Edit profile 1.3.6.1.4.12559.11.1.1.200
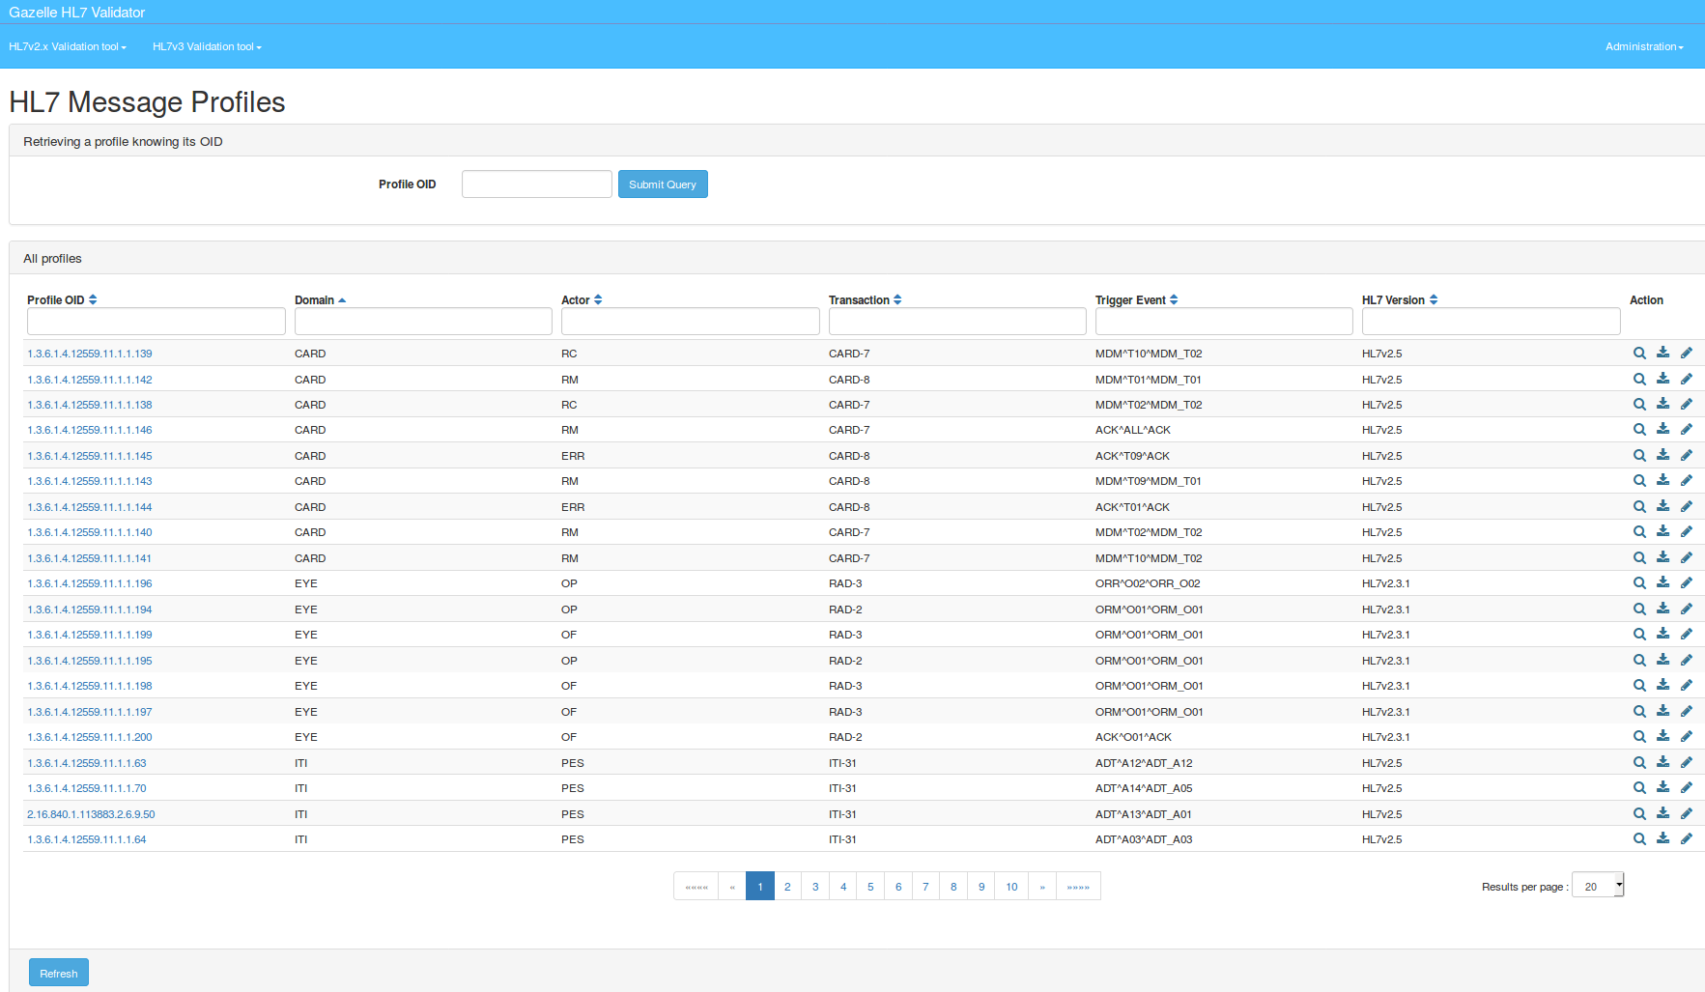Screen dimensions: 1705x992 (x=1687, y=736)
